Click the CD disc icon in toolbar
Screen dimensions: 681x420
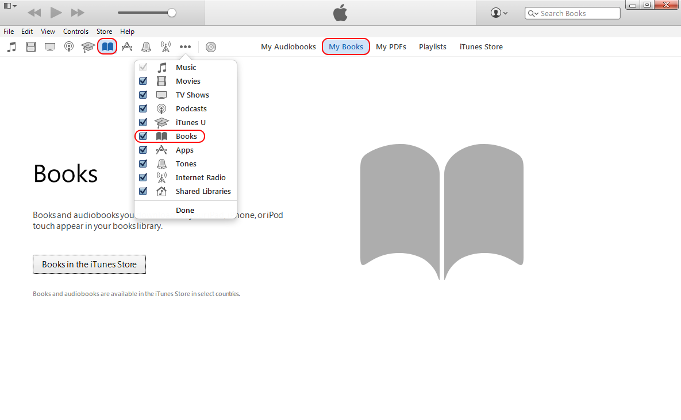coord(211,47)
